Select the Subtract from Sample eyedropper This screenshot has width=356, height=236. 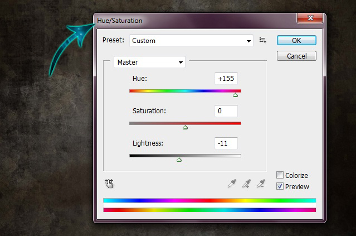pos(260,184)
